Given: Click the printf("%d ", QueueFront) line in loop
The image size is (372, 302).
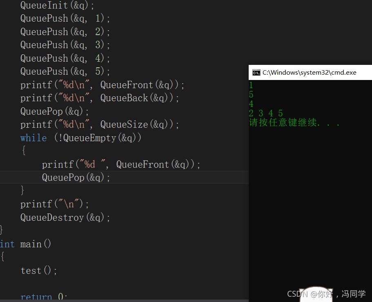Looking at the screenshot, I should pos(121,164).
